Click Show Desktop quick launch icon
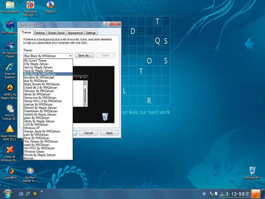The image size is (265, 199). [x=21, y=194]
